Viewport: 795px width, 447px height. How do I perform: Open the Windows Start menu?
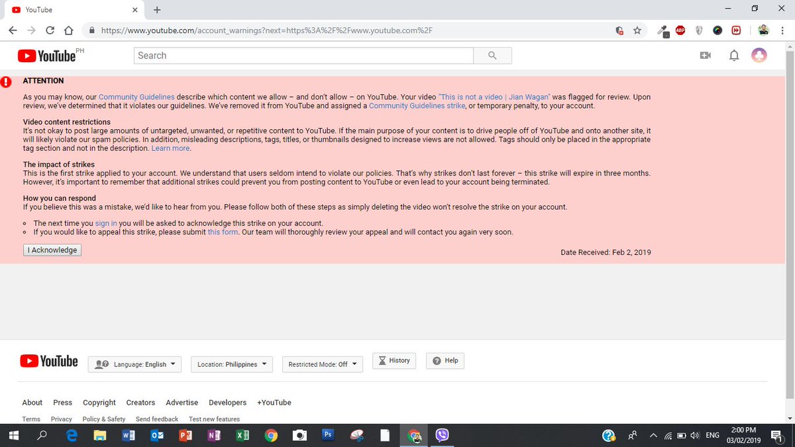click(15, 435)
